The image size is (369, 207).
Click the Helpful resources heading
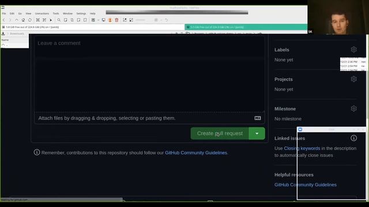[x=293, y=175]
